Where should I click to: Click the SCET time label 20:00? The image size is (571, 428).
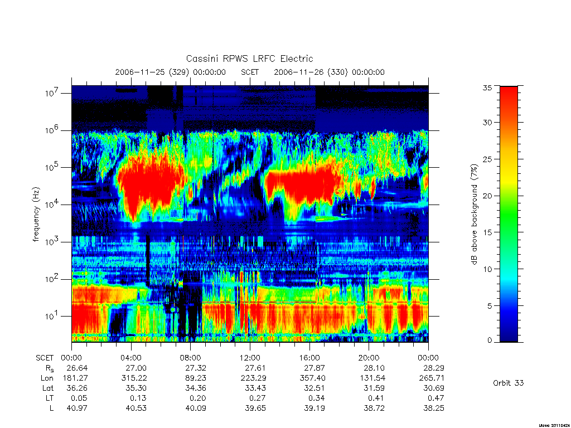pyautogui.click(x=369, y=358)
